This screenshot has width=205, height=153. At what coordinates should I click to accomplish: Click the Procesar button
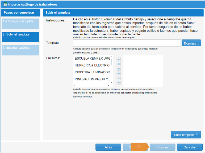point(162,147)
